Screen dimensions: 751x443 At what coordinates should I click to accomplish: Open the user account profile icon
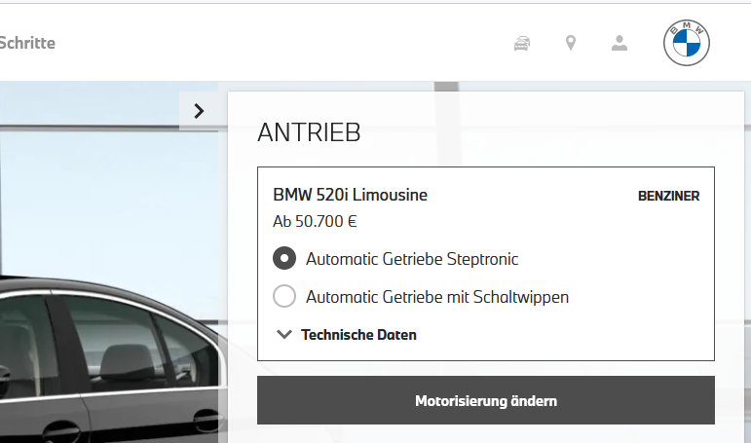[x=620, y=43]
